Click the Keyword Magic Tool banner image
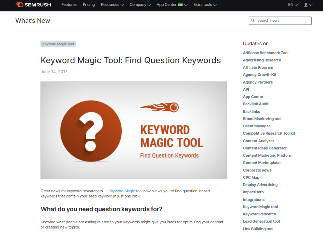The height and width of the screenshot is (234, 323). click(x=133, y=130)
